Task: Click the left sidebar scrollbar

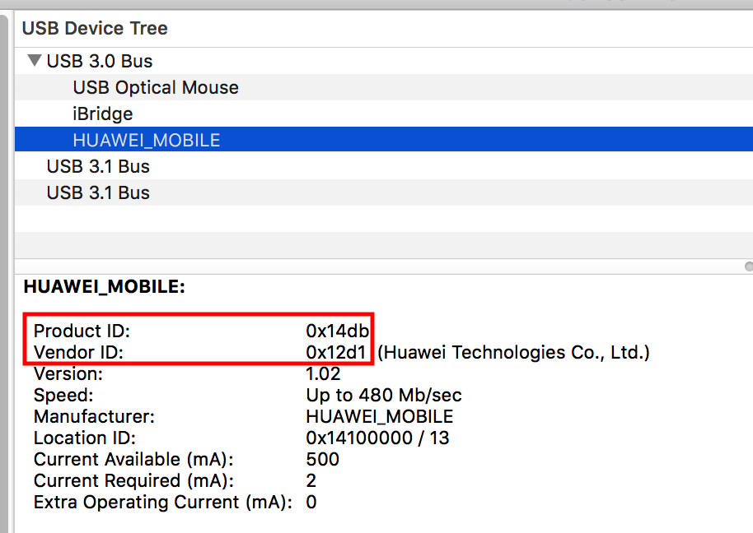Action: click(4, 273)
